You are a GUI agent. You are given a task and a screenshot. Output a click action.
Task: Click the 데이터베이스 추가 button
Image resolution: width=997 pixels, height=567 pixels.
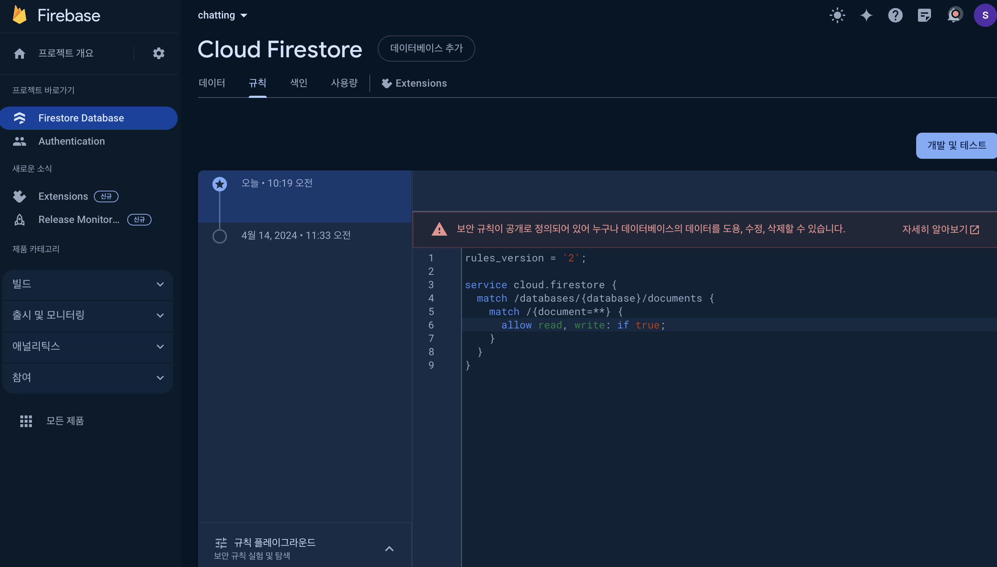[426, 48]
